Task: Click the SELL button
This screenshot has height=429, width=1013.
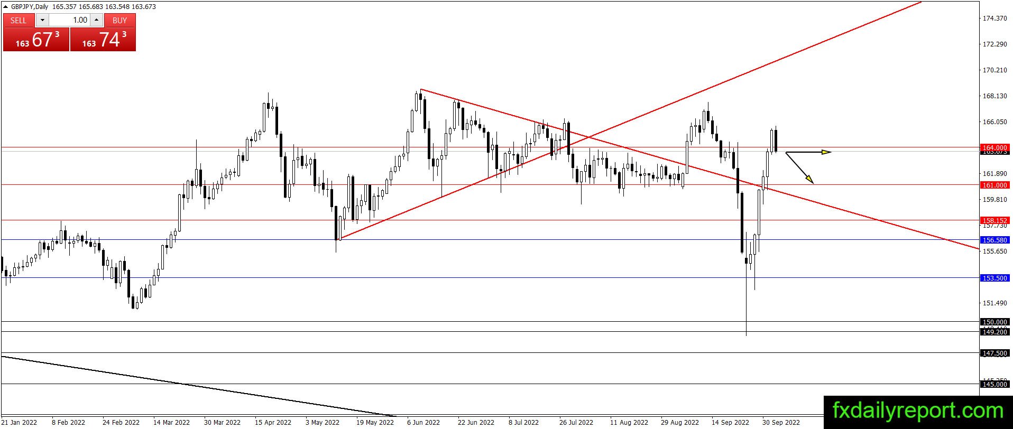Action: pyautogui.click(x=19, y=20)
